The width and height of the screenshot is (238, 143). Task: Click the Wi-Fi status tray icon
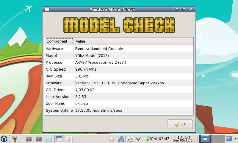[138, 139]
